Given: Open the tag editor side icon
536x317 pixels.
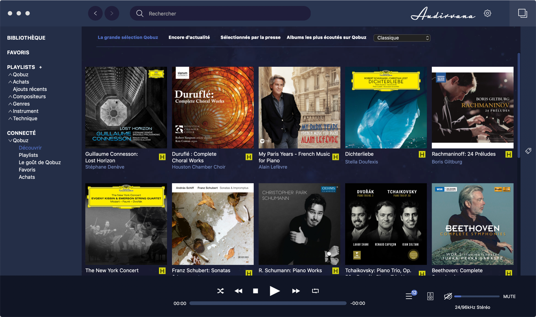Looking at the screenshot, I should [x=528, y=151].
